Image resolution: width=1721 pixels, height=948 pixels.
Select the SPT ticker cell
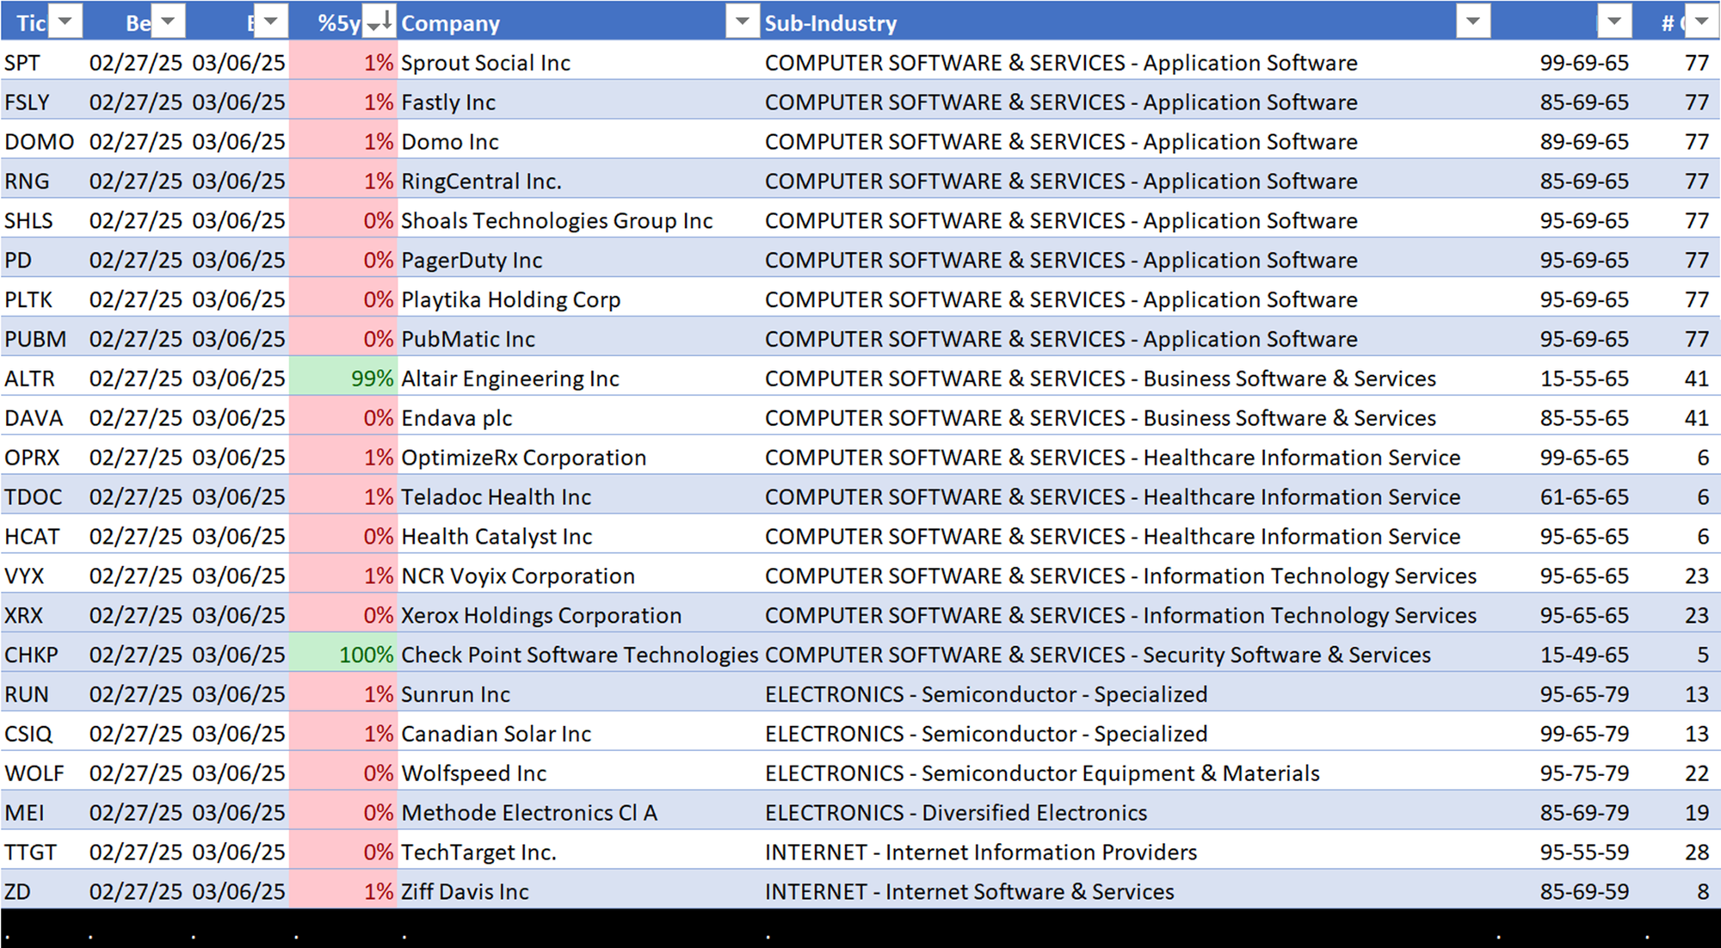coord(22,63)
